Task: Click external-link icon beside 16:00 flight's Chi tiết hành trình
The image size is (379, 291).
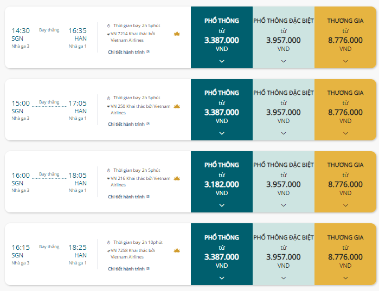Action: (x=148, y=196)
